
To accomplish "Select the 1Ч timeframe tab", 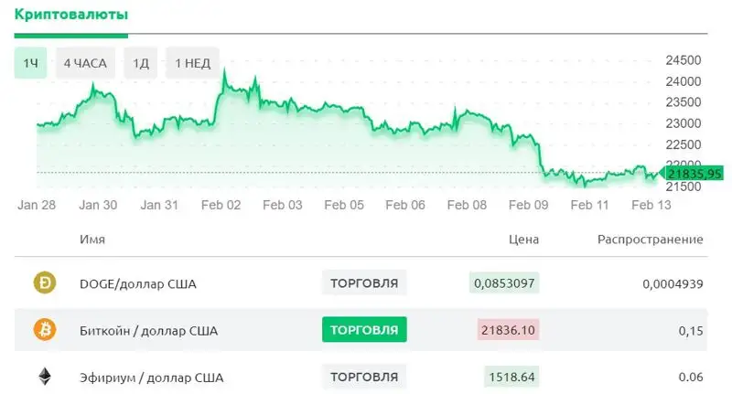I will pos(31,63).
